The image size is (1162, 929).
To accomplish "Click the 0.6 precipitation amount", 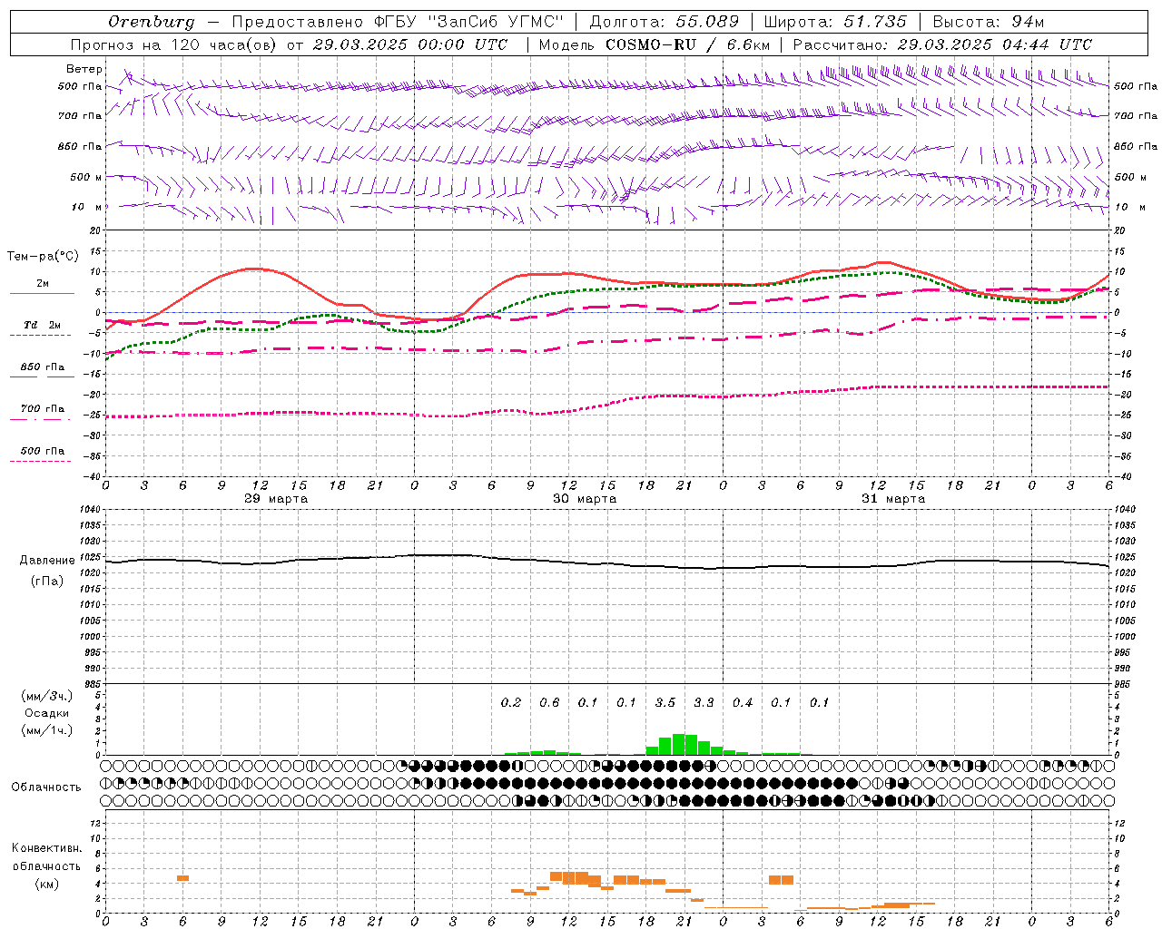I will [549, 702].
